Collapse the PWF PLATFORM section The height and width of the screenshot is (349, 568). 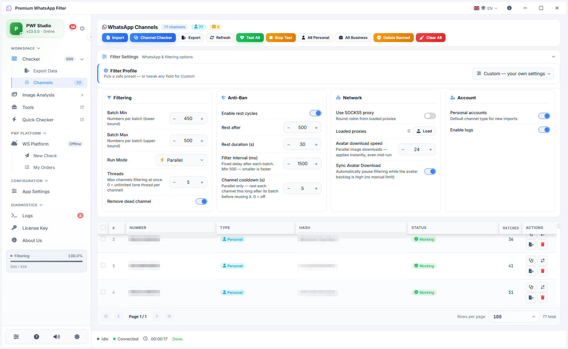click(x=29, y=133)
